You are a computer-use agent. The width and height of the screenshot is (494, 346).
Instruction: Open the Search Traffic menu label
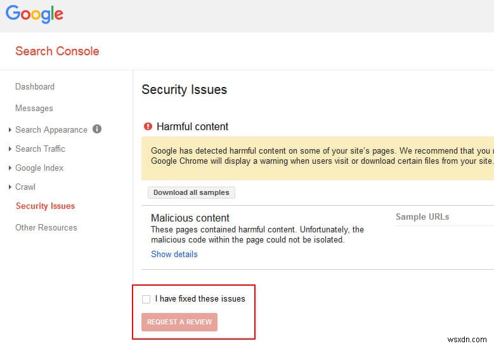pos(41,149)
